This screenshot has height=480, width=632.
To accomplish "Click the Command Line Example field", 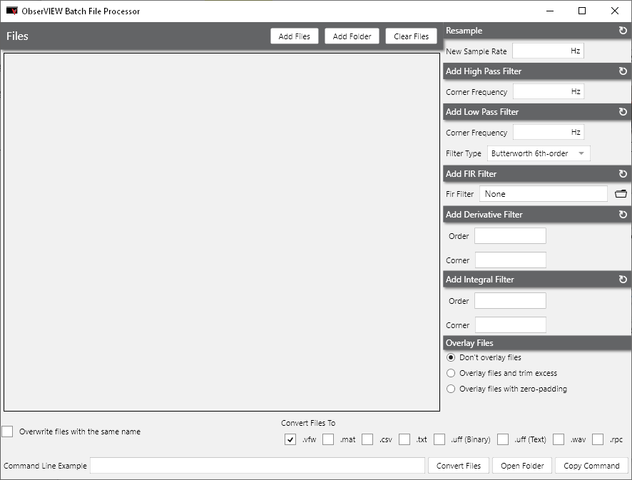I will (258, 466).
